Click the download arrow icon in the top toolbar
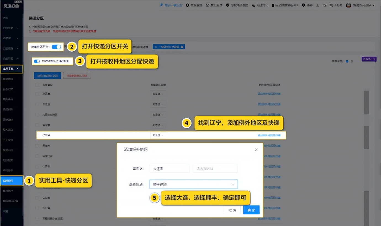Image resolution: width=381 pixels, height=226 pixels. click(317, 5)
